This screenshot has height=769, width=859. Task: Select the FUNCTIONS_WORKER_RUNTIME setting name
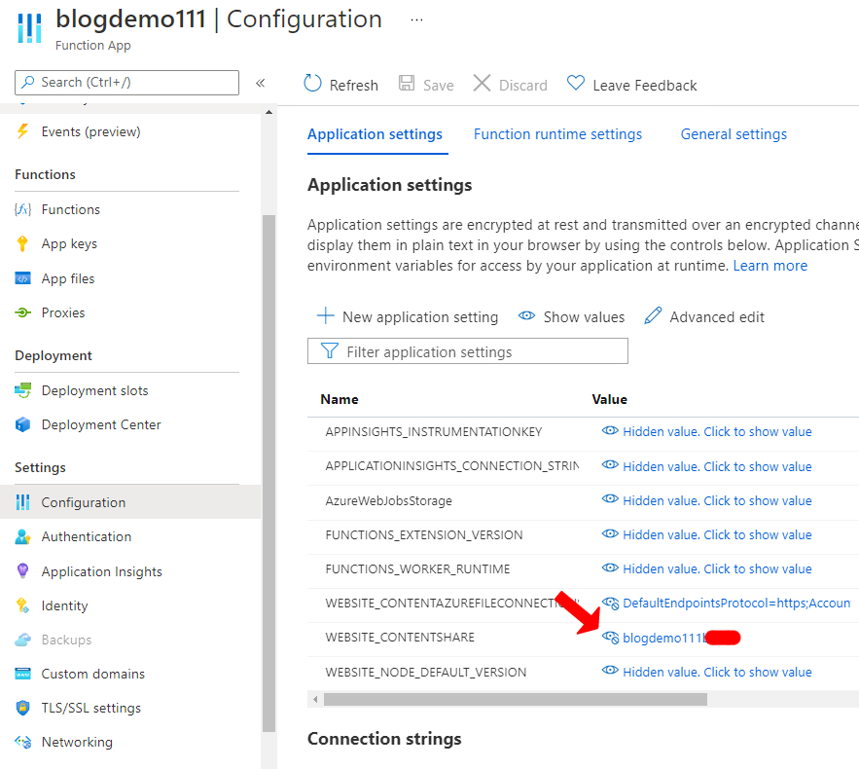pyautogui.click(x=417, y=568)
